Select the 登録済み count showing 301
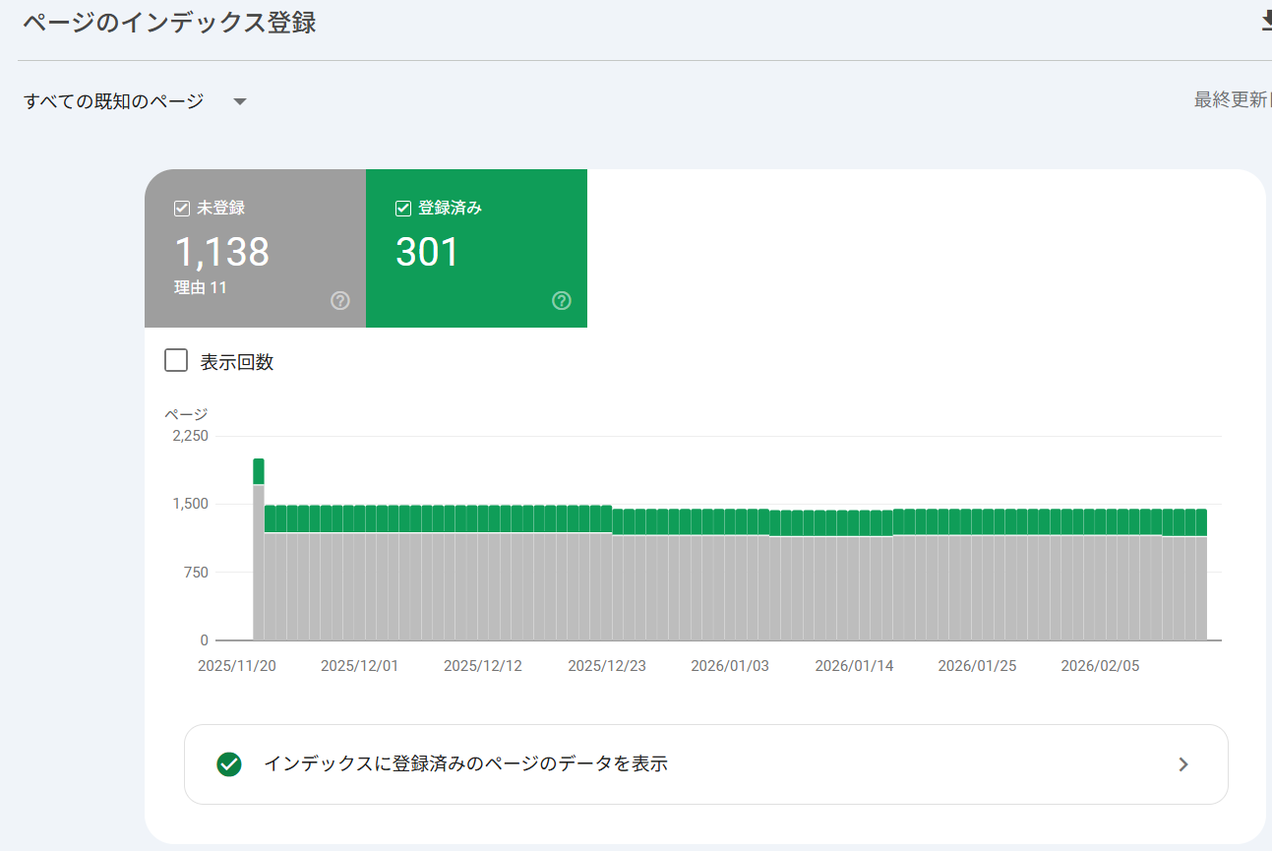Image resolution: width=1272 pixels, height=851 pixels. (426, 252)
